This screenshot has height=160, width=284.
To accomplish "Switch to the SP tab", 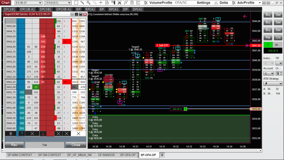I will [x=102, y=9].
